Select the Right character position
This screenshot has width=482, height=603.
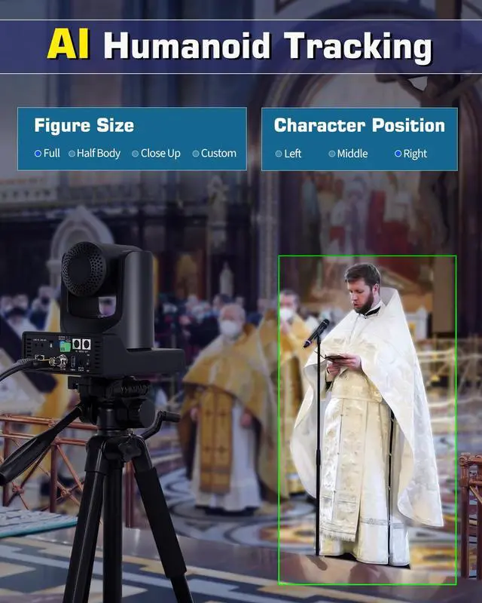point(398,154)
